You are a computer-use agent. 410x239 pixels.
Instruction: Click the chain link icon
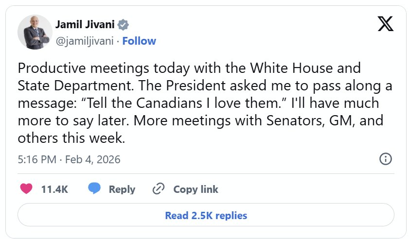158,189
